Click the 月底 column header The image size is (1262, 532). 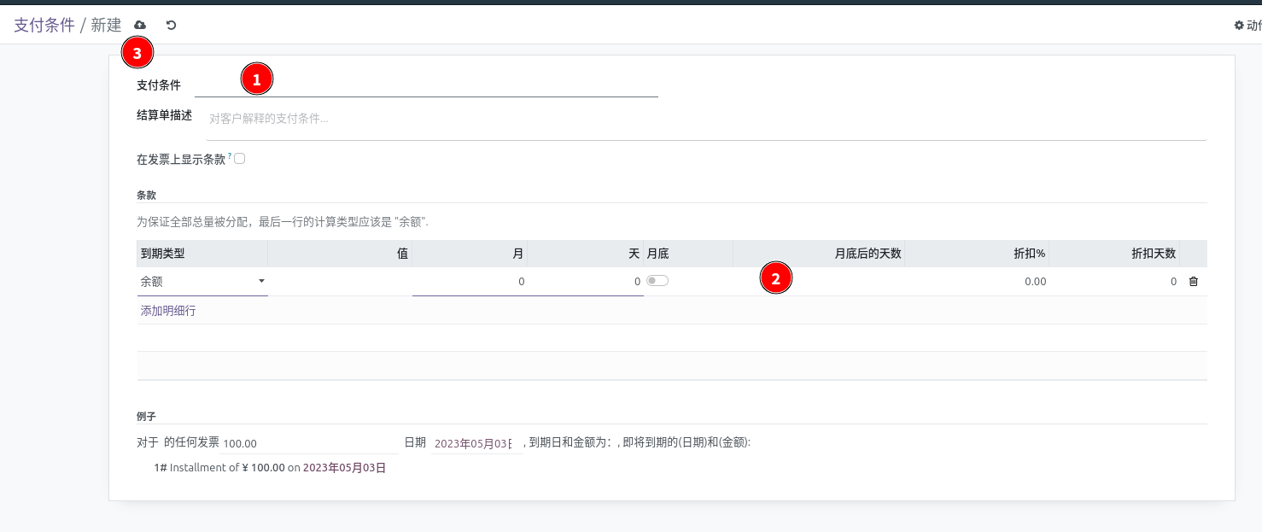click(x=688, y=254)
